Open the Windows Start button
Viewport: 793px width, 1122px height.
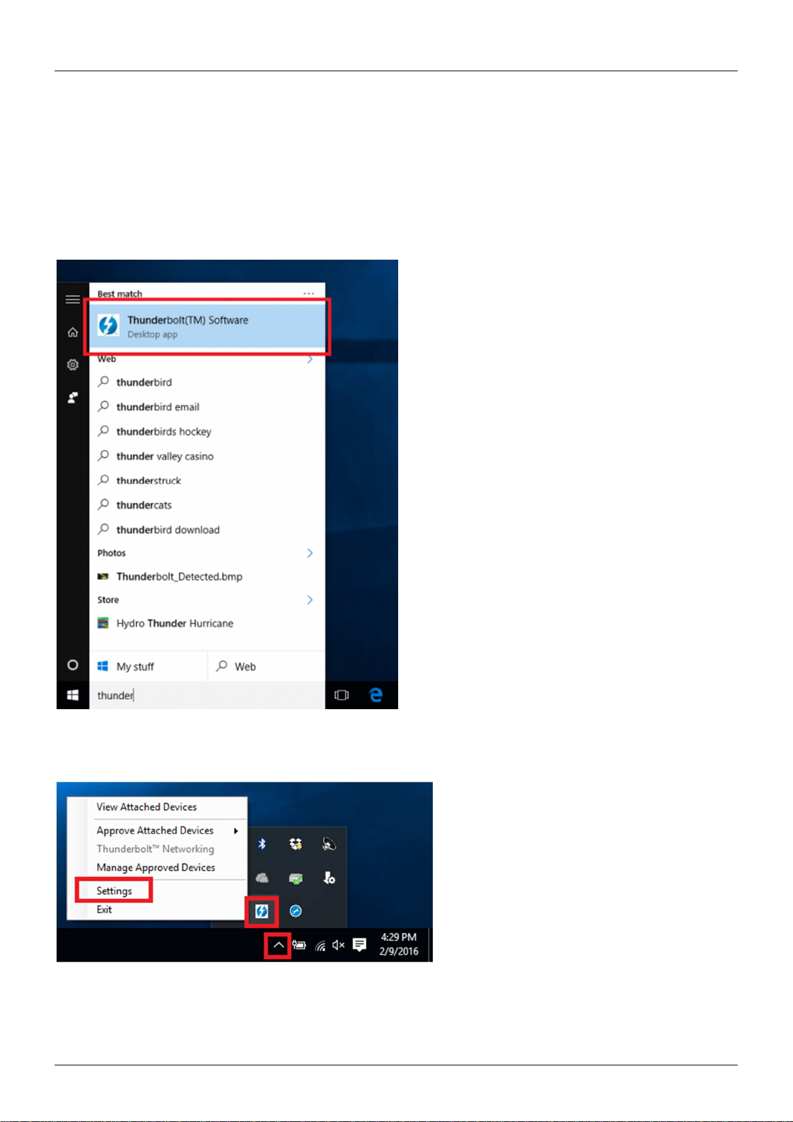[x=73, y=695]
